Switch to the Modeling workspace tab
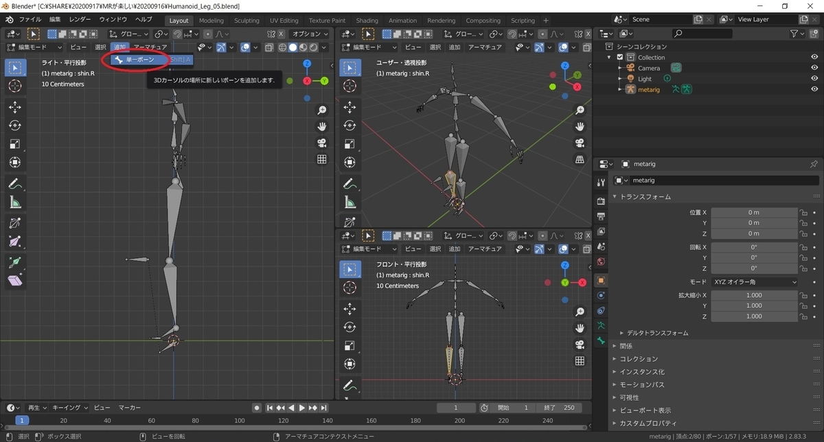This screenshot has height=442, width=824. (x=211, y=21)
